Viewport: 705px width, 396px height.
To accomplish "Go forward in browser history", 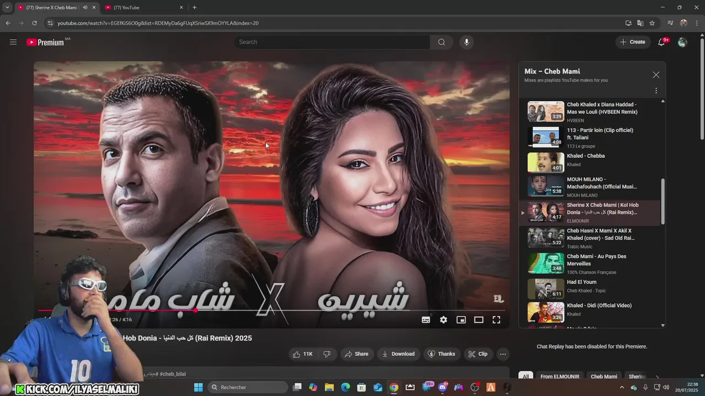I will click(x=21, y=23).
